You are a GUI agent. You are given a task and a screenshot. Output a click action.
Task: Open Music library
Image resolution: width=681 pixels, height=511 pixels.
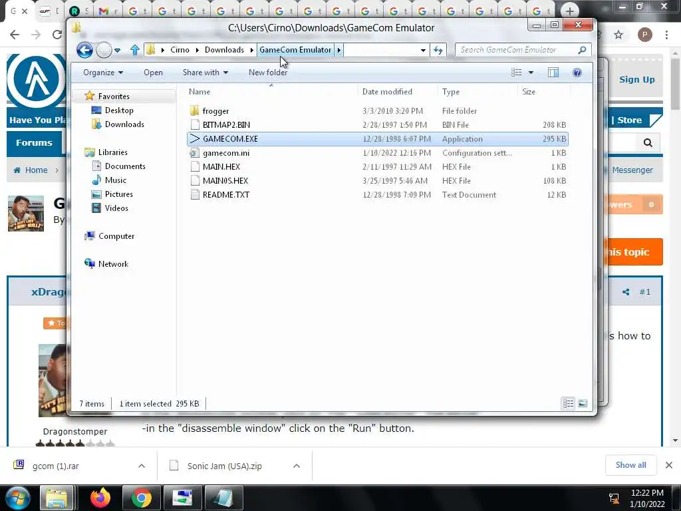click(x=116, y=180)
